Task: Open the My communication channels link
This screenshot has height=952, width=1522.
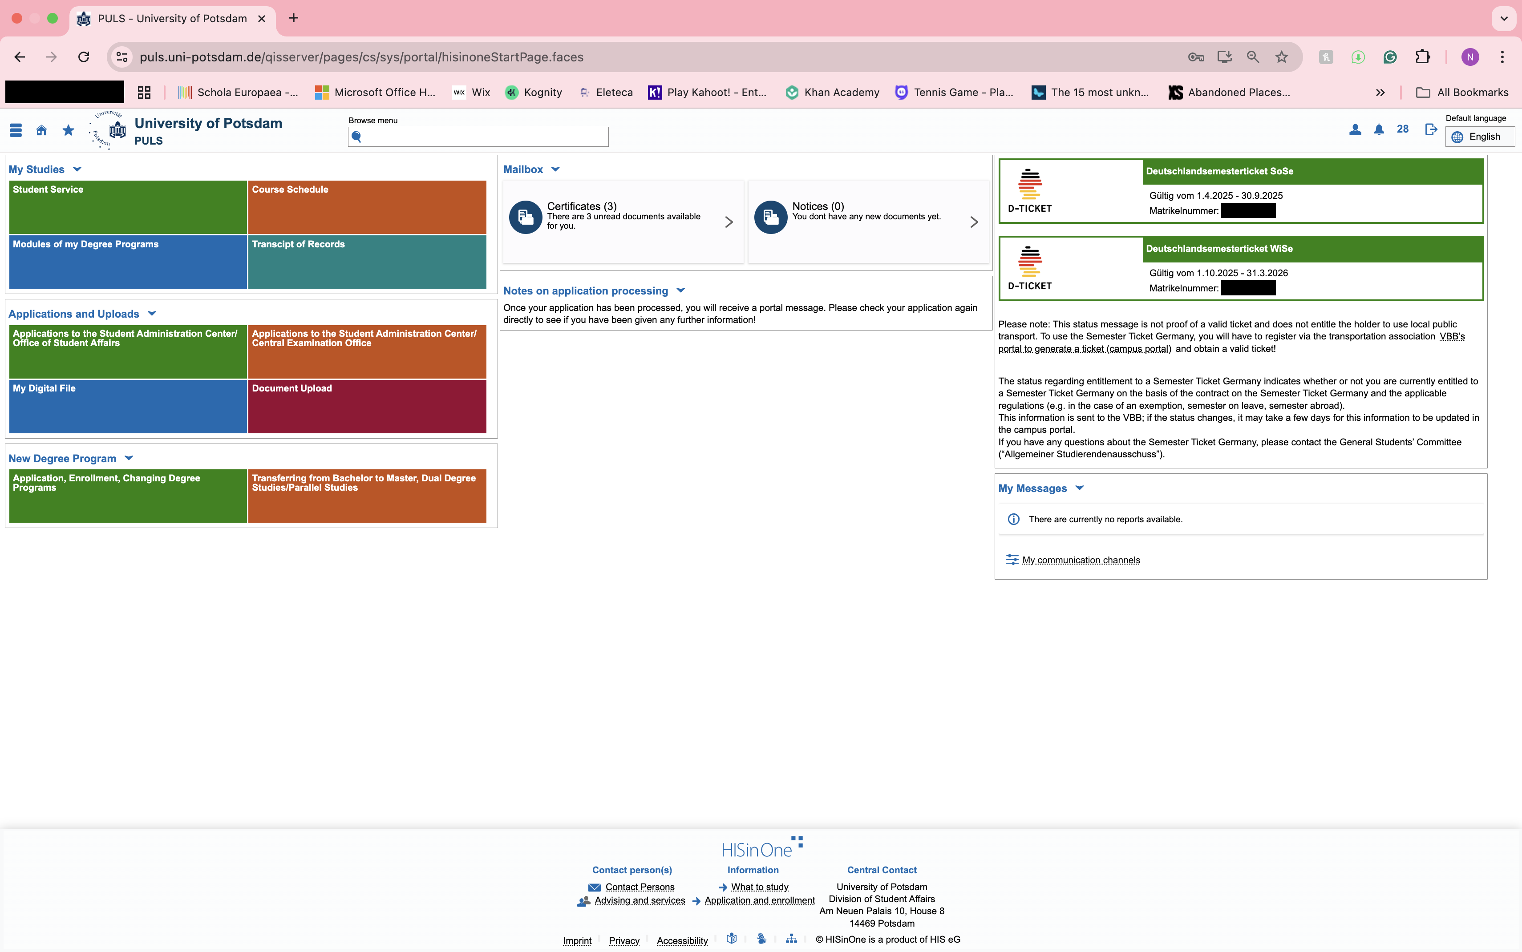Action: (x=1081, y=561)
